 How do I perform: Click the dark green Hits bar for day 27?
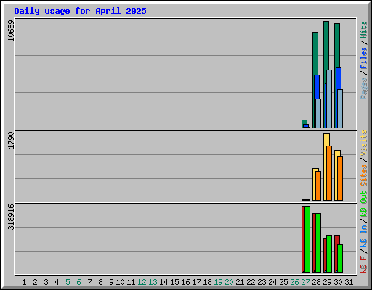(304, 122)
